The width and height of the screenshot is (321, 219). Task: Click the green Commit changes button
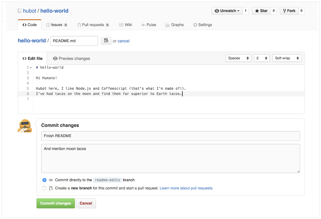coord(56,203)
